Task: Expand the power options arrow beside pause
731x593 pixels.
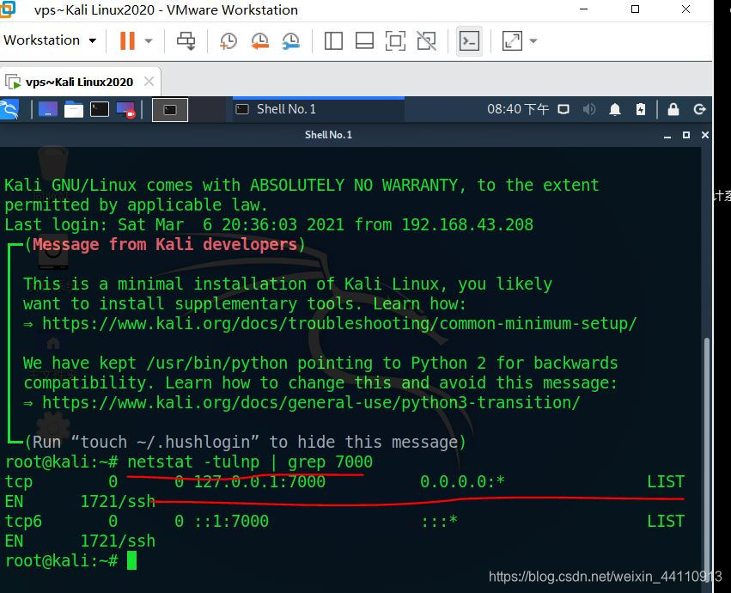Action: click(149, 41)
